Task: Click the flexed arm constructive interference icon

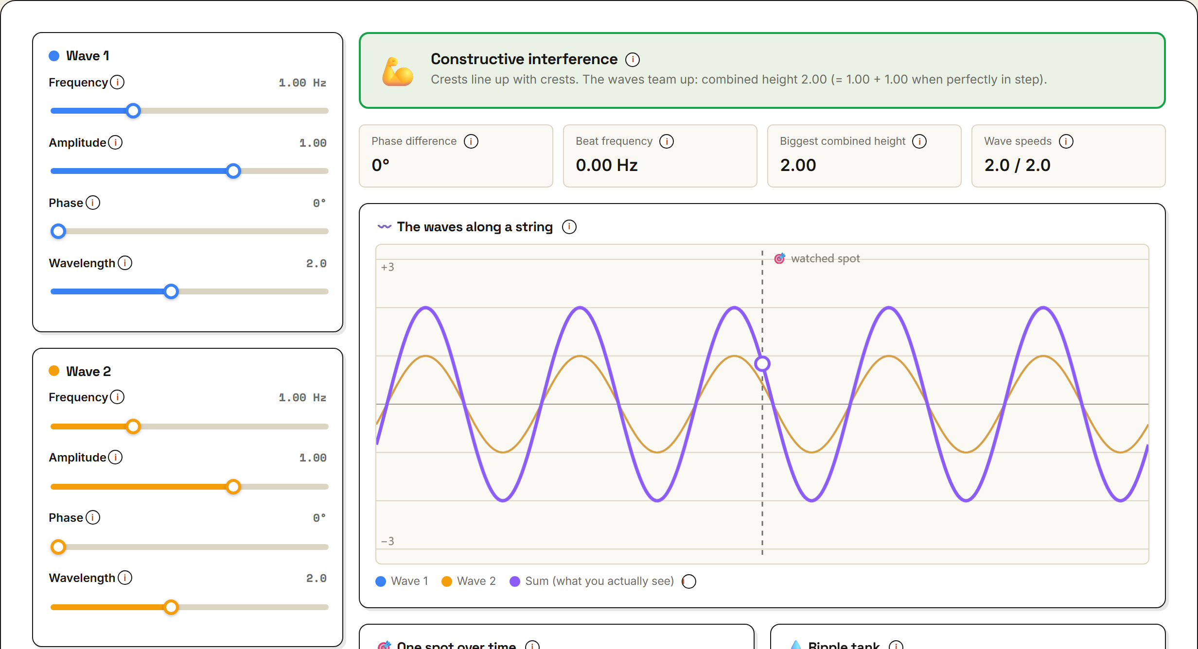Action: click(397, 72)
